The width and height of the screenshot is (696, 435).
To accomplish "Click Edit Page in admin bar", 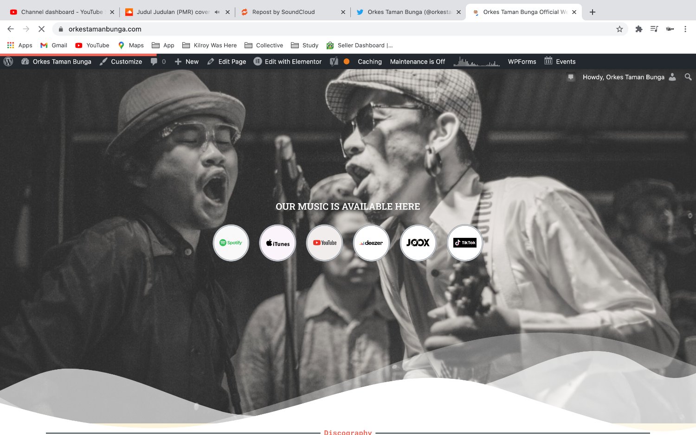I will (226, 61).
